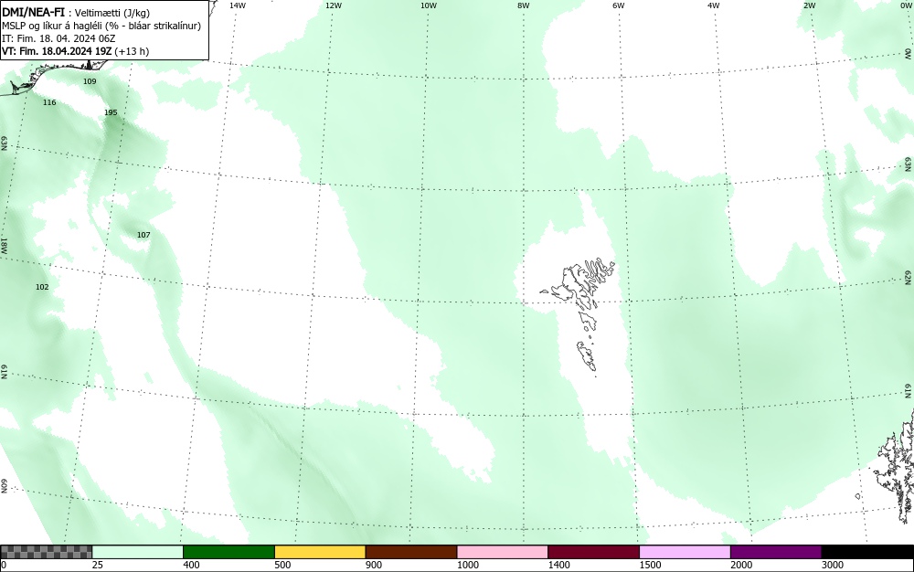914x572 pixels.
Task: Select the legend value "2000"
Action: (741, 565)
